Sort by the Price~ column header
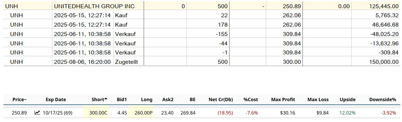 tap(20, 100)
